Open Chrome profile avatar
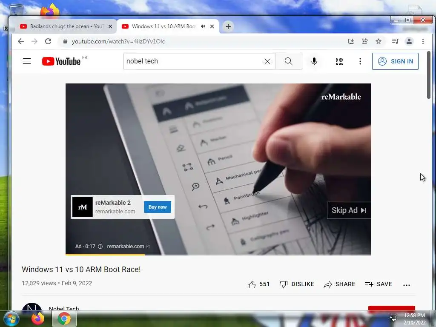 point(409,41)
